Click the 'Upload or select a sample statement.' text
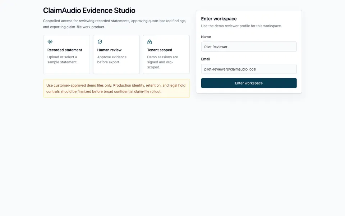Image resolution: width=345 pixels, height=216 pixels. (63, 59)
